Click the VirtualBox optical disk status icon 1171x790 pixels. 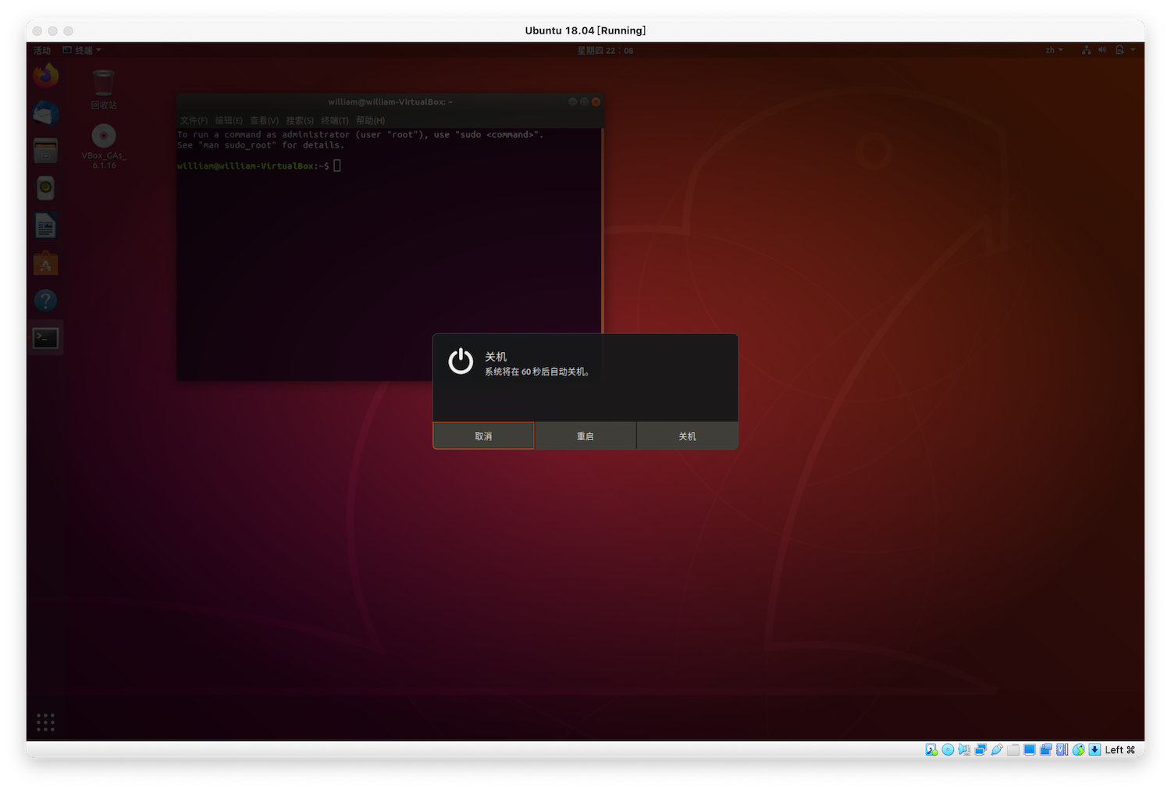(x=948, y=749)
